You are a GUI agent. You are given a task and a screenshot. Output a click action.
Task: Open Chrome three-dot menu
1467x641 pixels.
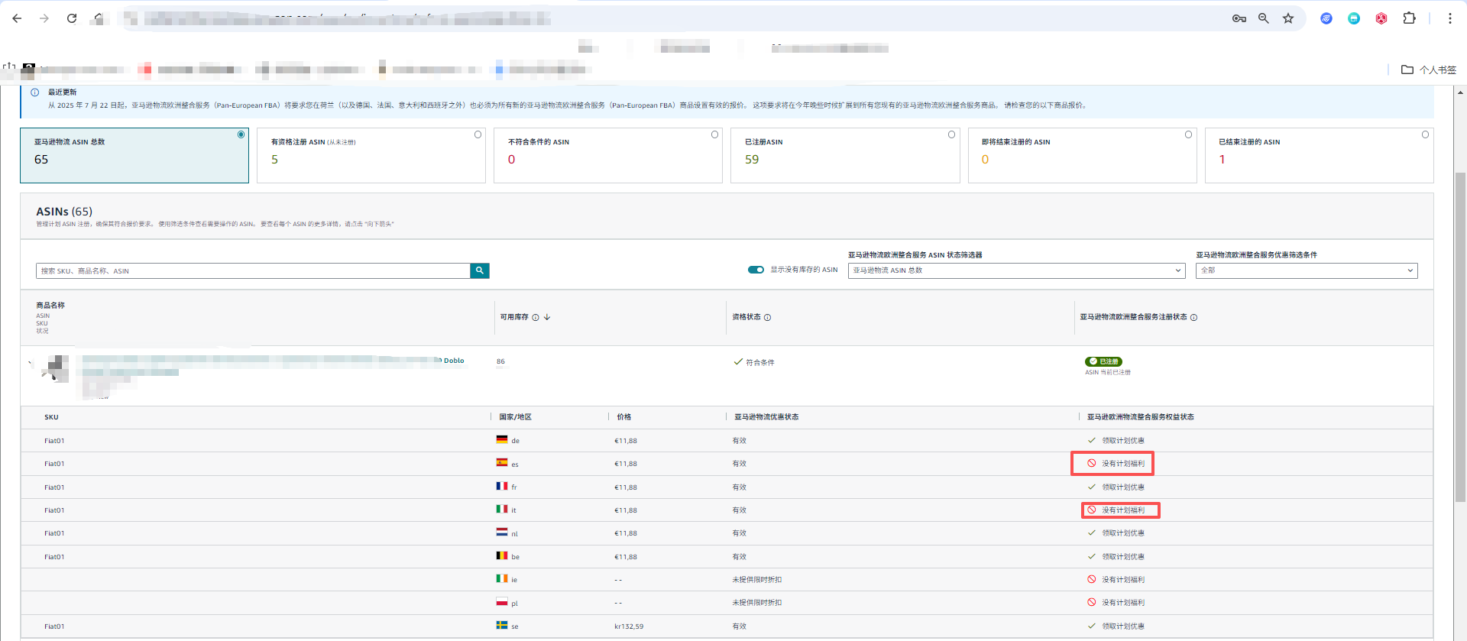coord(1449,18)
